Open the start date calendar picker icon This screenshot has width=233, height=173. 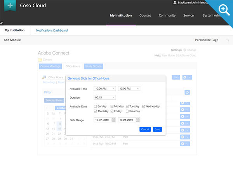coord(113,120)
